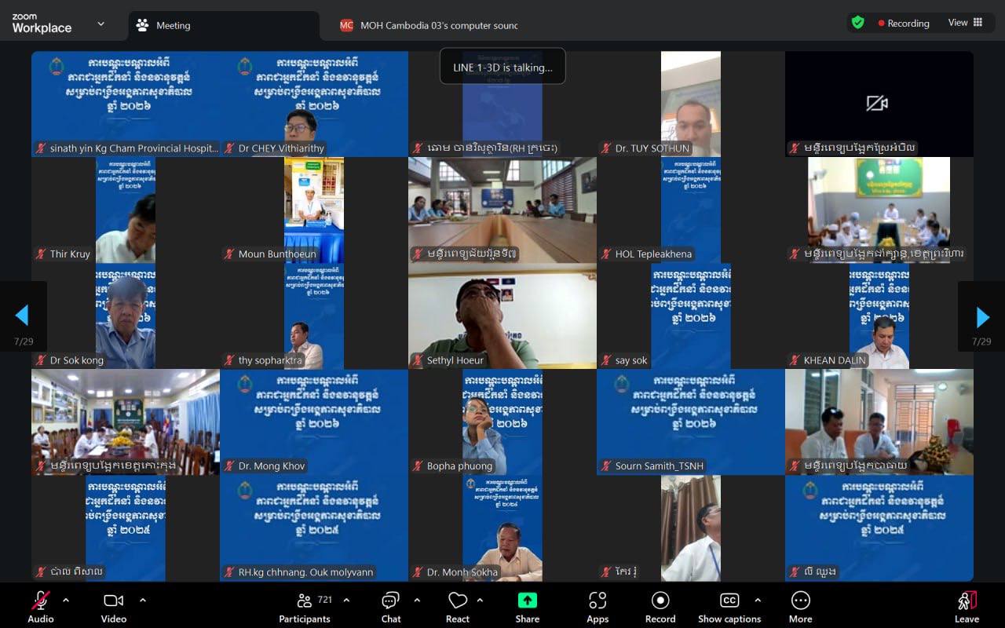
Task: Open the More options icon
Action: 800,601
